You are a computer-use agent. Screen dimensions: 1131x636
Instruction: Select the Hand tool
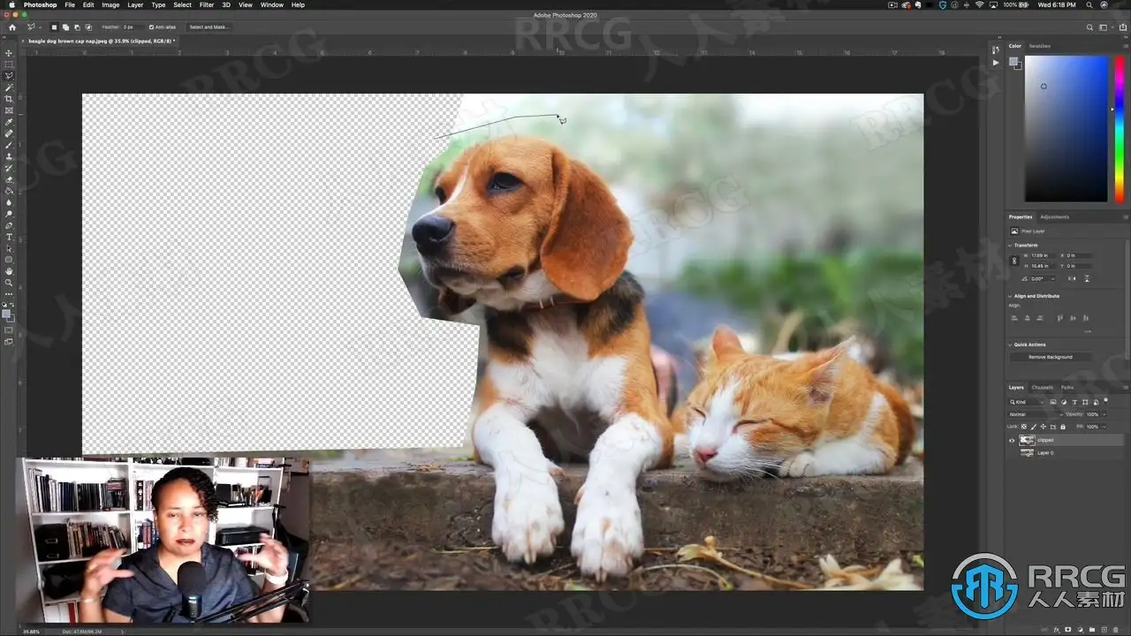(x=9, y=271)
